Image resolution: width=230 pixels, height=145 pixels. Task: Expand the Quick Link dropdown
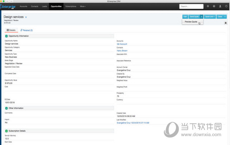[210, 17]
